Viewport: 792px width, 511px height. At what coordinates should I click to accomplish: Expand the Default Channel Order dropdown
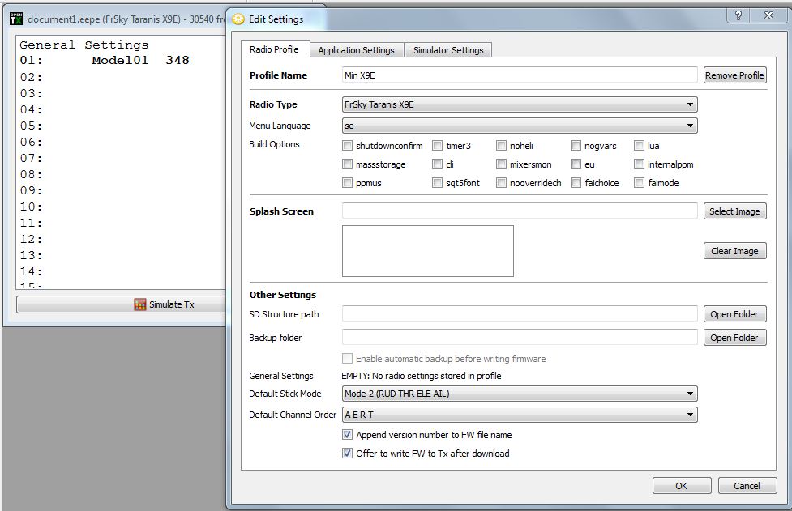519,415
